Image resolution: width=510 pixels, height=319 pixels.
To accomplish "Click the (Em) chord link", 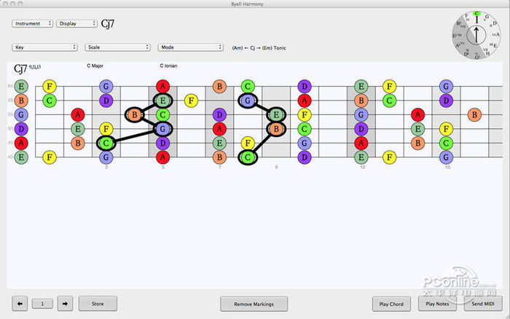I will [x=267, y=48].
